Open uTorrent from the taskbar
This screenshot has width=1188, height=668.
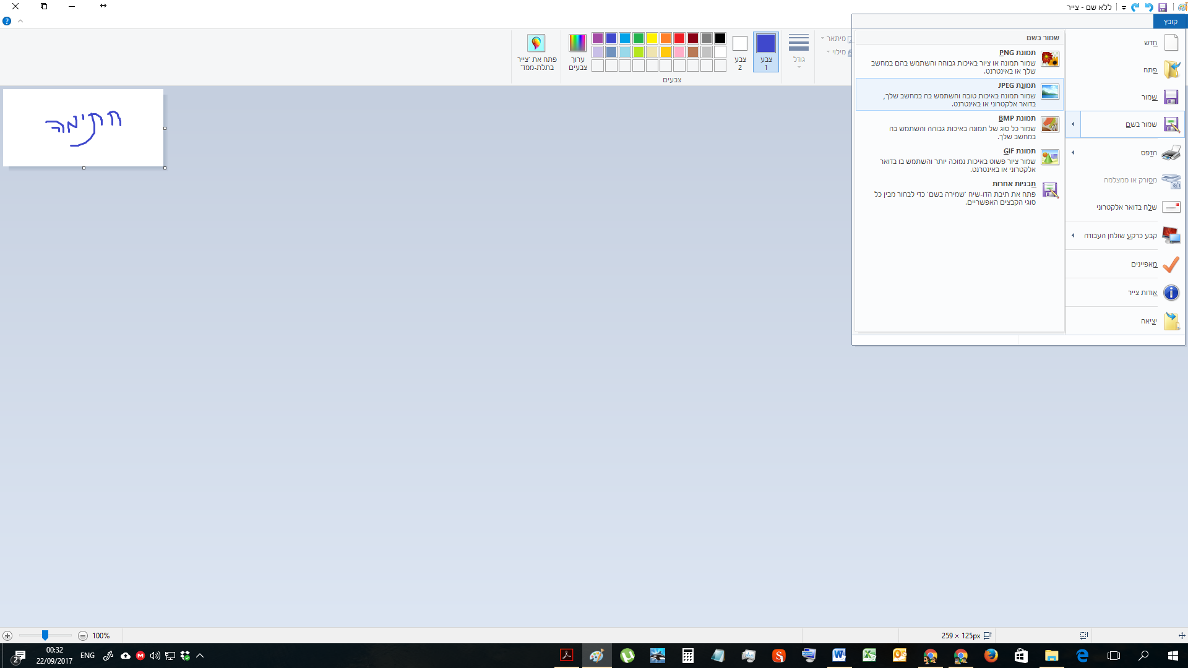coord(627,656)
